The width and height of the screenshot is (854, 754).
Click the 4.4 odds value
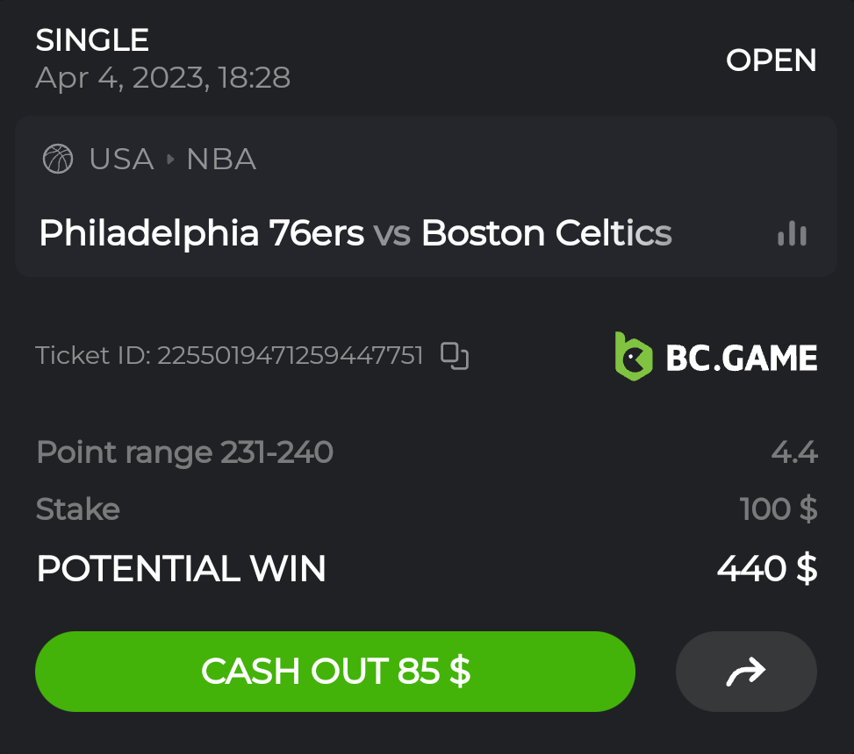click(x=794, y=452)
